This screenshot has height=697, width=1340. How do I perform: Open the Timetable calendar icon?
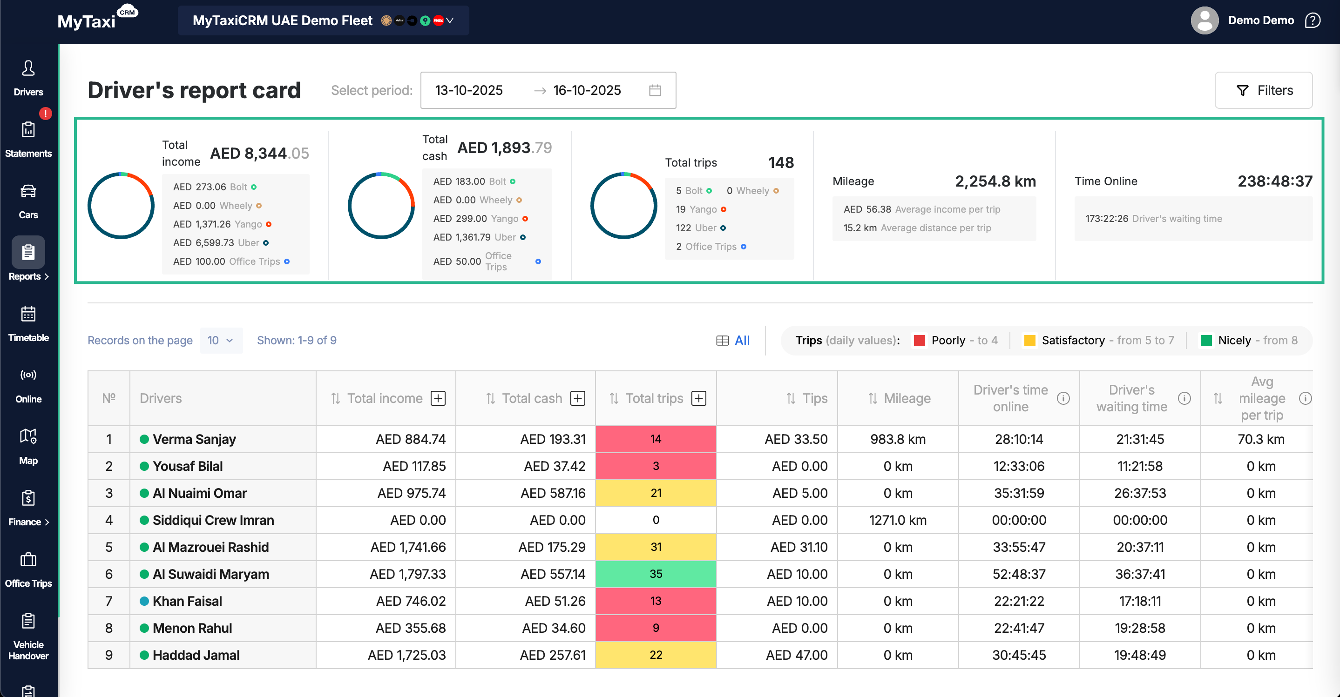click(x=28, y=314)
